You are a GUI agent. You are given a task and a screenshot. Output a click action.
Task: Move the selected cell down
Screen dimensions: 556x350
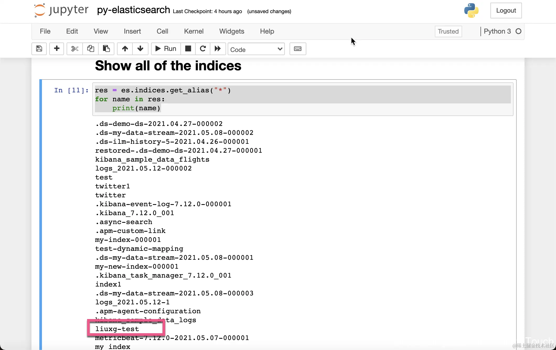click(140, 49)
